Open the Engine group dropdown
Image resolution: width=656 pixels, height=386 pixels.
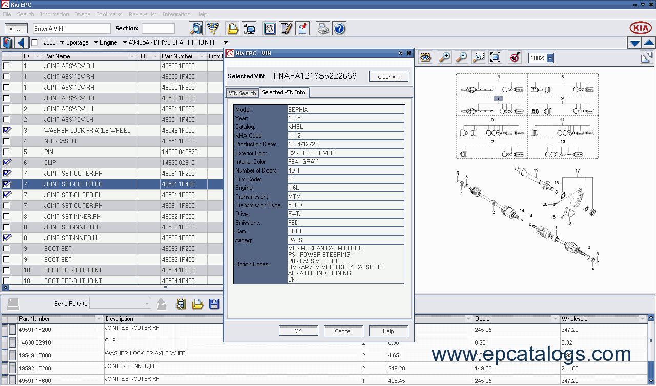coord(125,42)
